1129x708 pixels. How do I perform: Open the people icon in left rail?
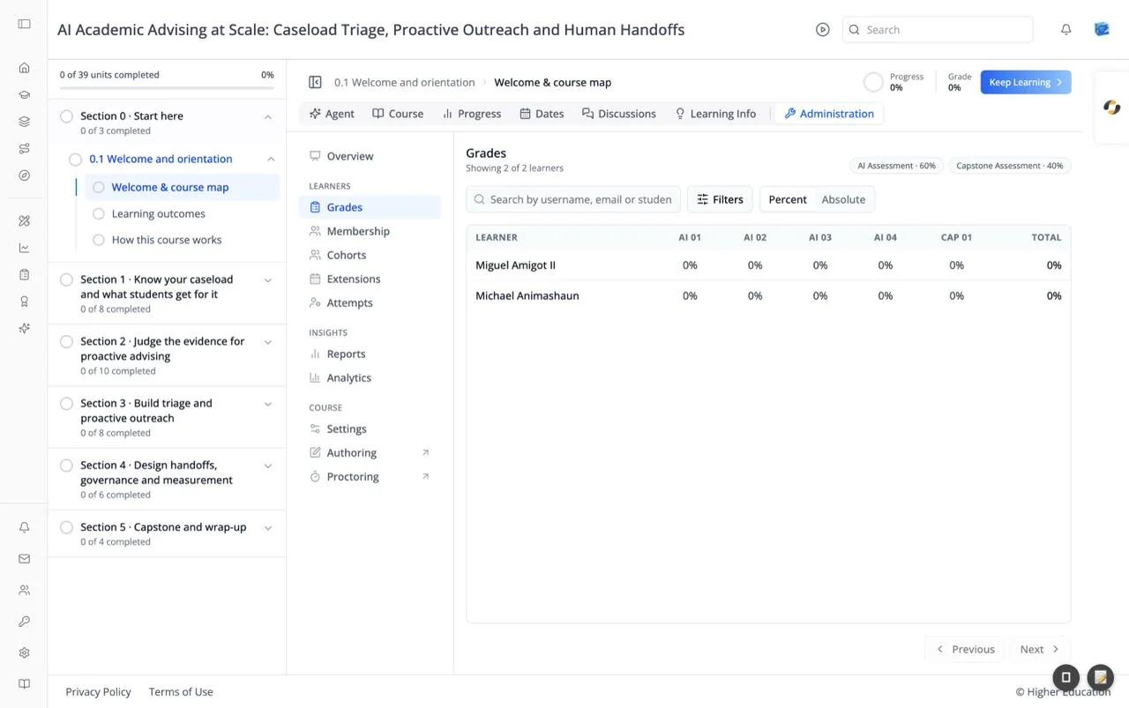click(x=24, y=590)
